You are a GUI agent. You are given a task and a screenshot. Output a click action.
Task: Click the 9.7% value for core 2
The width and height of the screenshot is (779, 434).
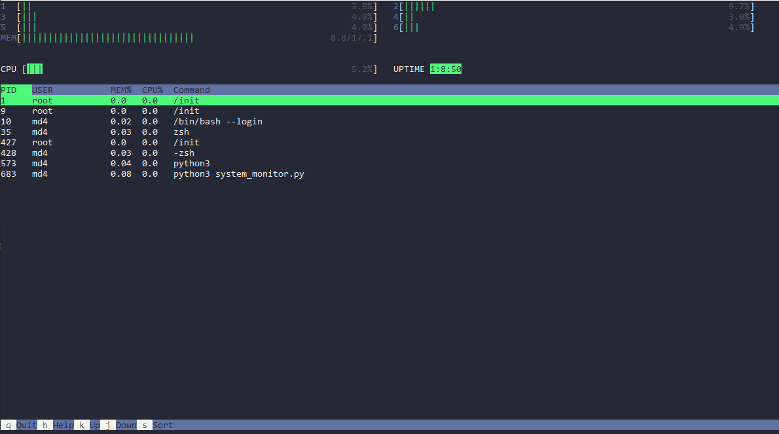pos(739,7)
